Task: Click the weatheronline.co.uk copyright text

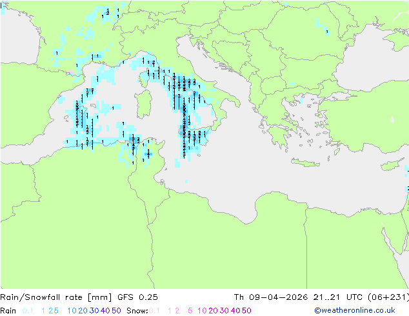Action: click(355, 310)
